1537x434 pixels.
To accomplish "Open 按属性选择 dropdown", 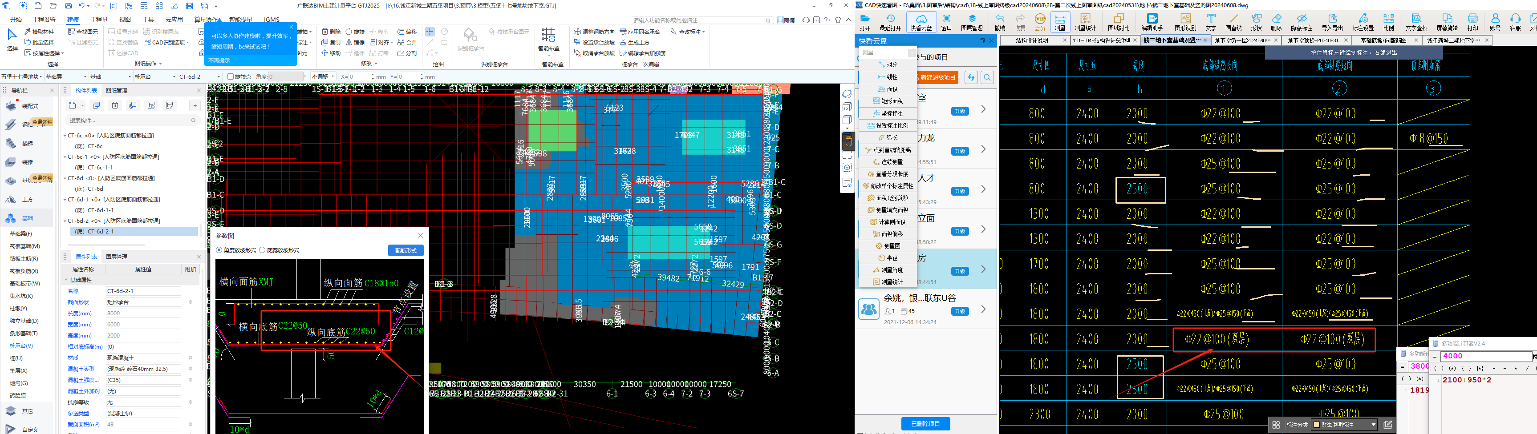I will pyautogui.click(x=44, y=53).
